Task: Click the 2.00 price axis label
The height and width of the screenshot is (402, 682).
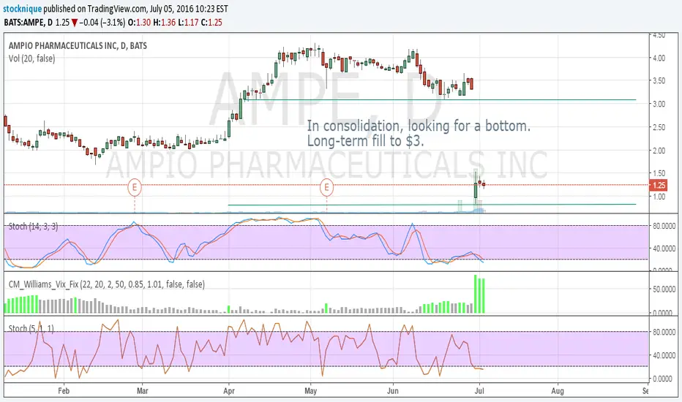Action: point(659,151)
